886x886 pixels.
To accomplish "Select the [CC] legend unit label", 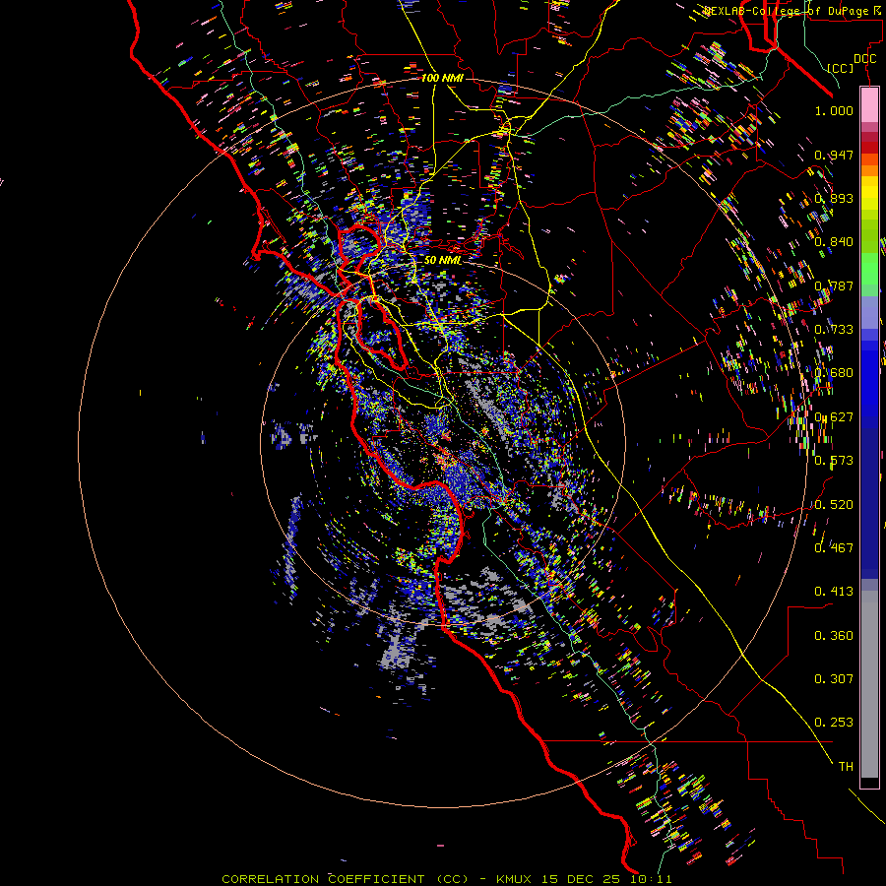I will coord(841,68).
